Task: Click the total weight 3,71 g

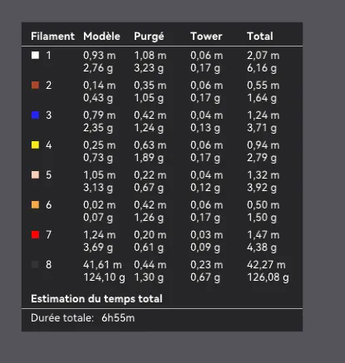Action: click(262, 128)
